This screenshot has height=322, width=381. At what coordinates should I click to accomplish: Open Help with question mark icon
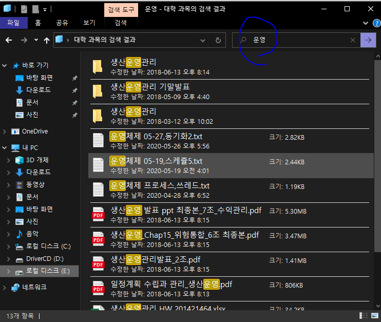[376, 23]
